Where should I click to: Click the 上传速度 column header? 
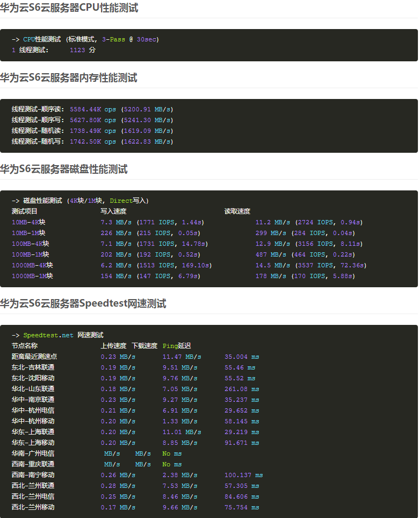coord(113,345)
